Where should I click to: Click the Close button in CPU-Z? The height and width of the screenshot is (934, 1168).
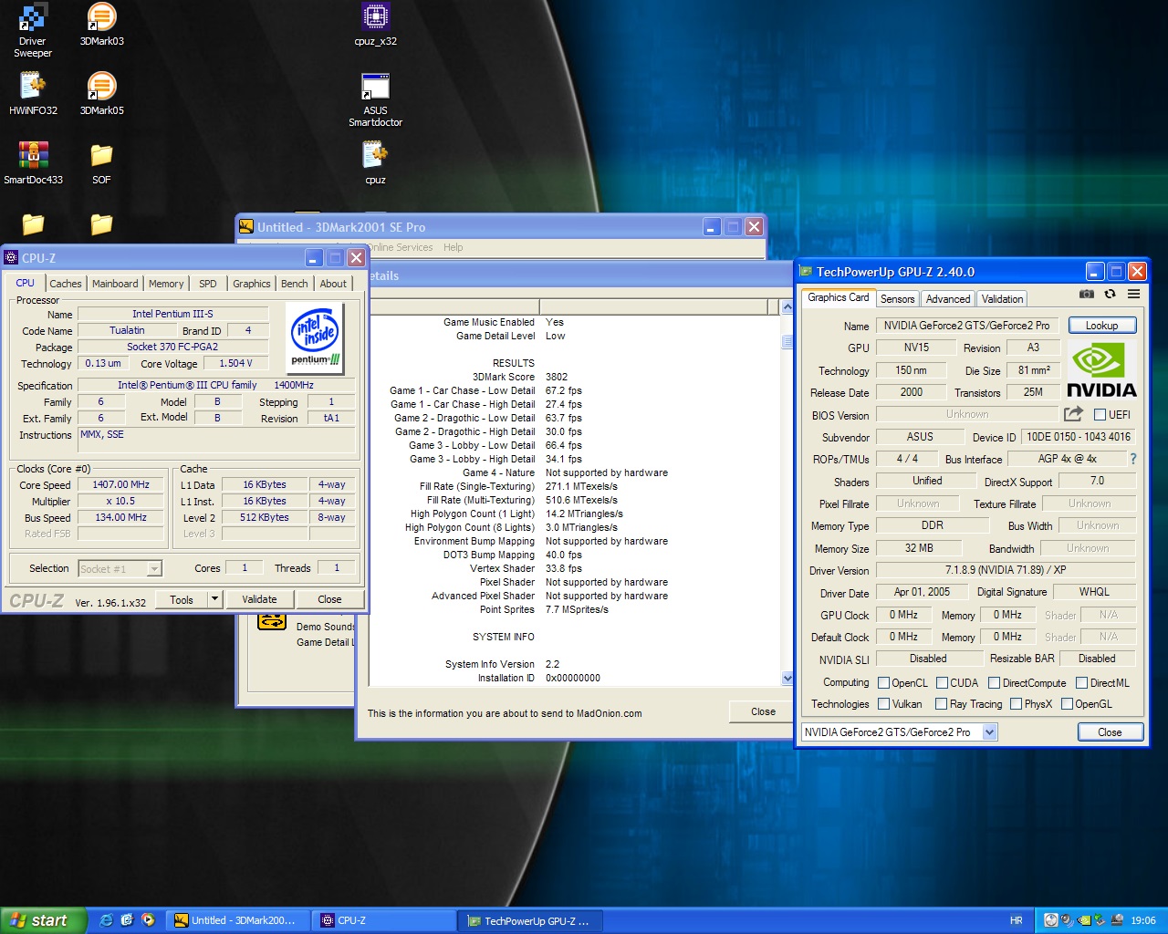click(x=329, y=599)
